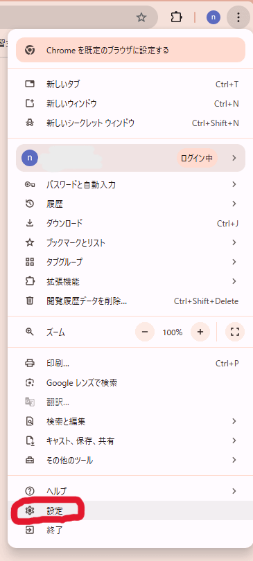The height and width of the screenshot is (561, 253).
Task: Select the ダウンロード menu entry
Action: pos(130,224)
